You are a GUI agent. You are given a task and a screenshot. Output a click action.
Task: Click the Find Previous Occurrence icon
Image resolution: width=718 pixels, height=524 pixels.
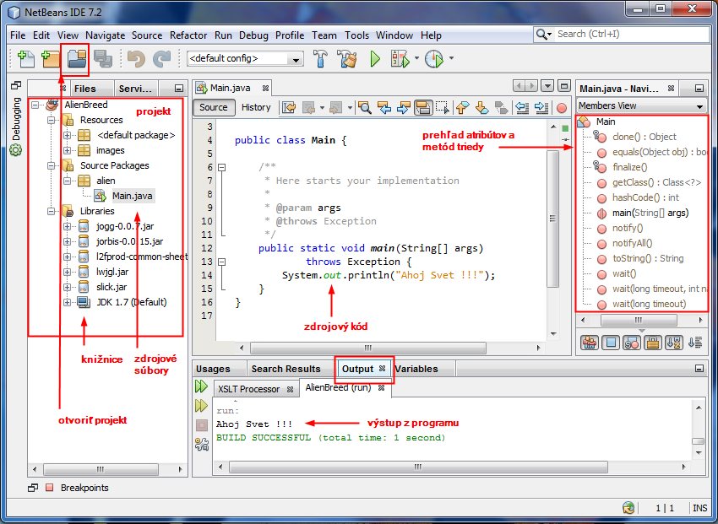click(383, 108)
